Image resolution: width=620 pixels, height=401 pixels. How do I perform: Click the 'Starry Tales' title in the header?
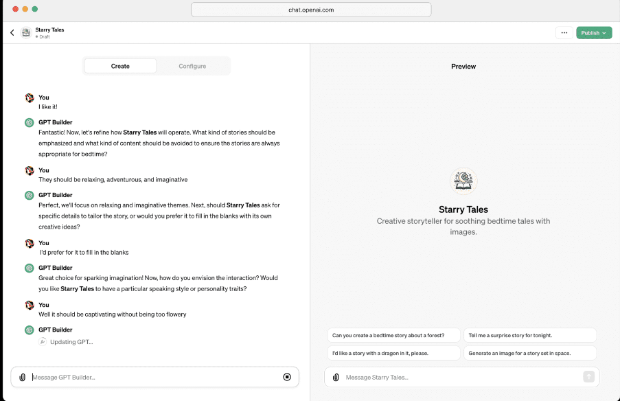tap(49, 30)
